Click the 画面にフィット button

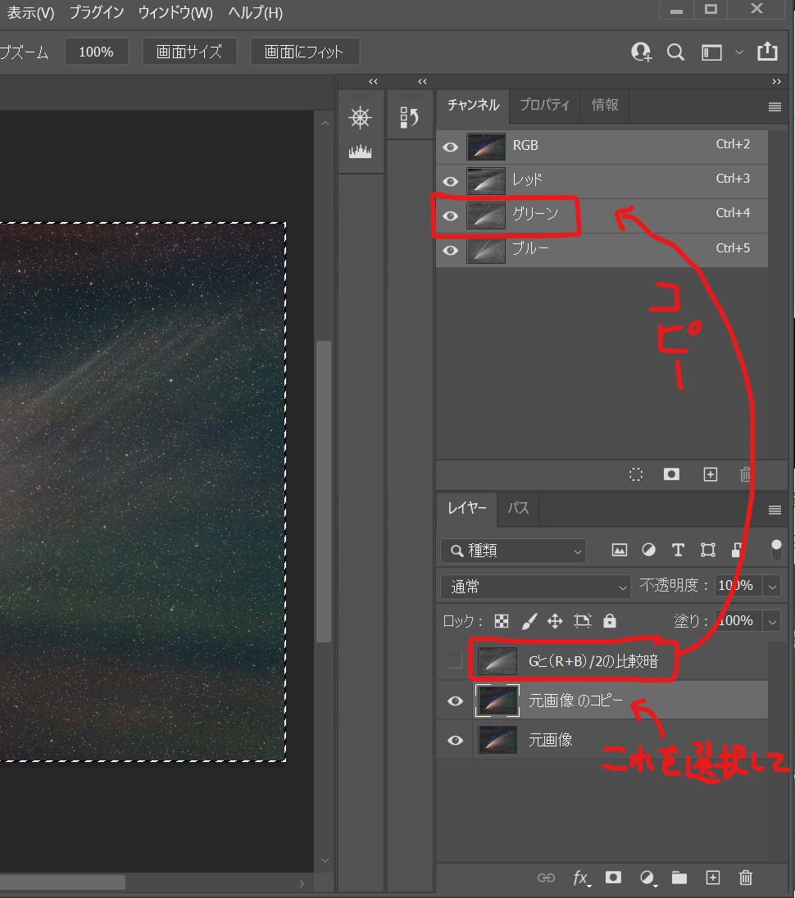(304, 52)
